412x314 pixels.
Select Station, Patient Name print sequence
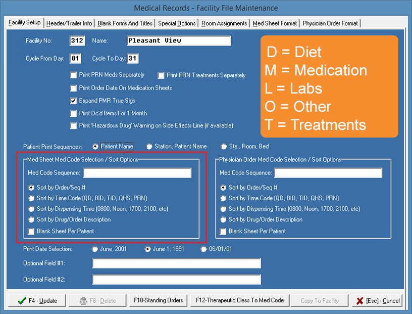[x=149, y=147]
